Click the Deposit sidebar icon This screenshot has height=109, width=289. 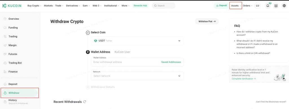(x=5, y=84)
